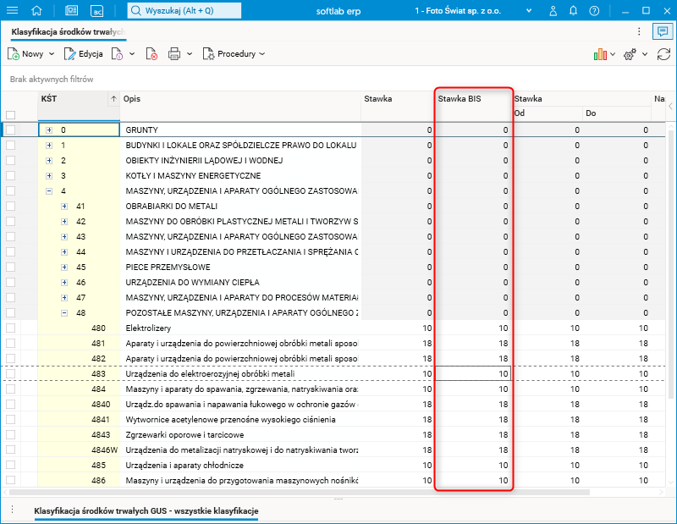Click the search field Wyszukaj
677x524 pixels.
pos(184,11)
